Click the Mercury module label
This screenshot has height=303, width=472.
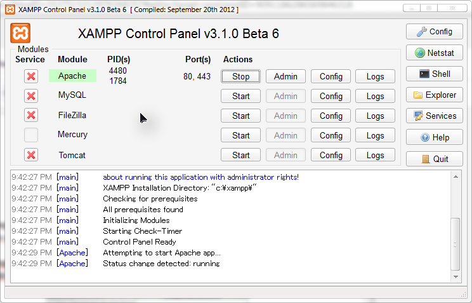tap(72, 135)
